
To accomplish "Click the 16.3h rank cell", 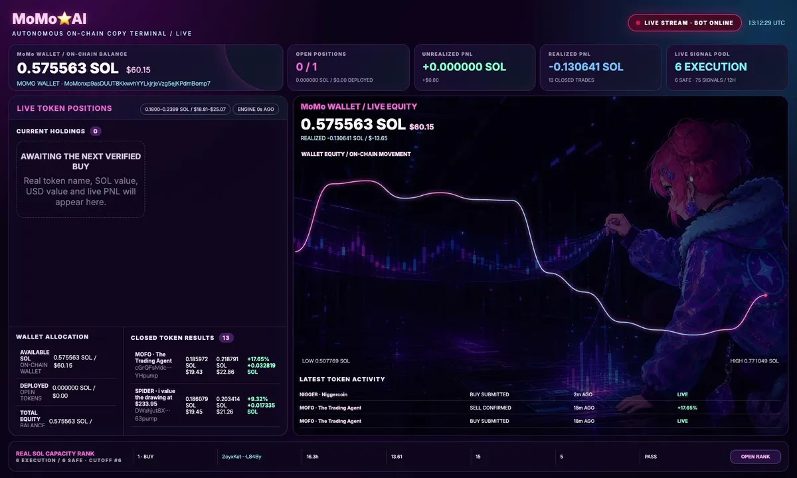I will tap(313, 457).
